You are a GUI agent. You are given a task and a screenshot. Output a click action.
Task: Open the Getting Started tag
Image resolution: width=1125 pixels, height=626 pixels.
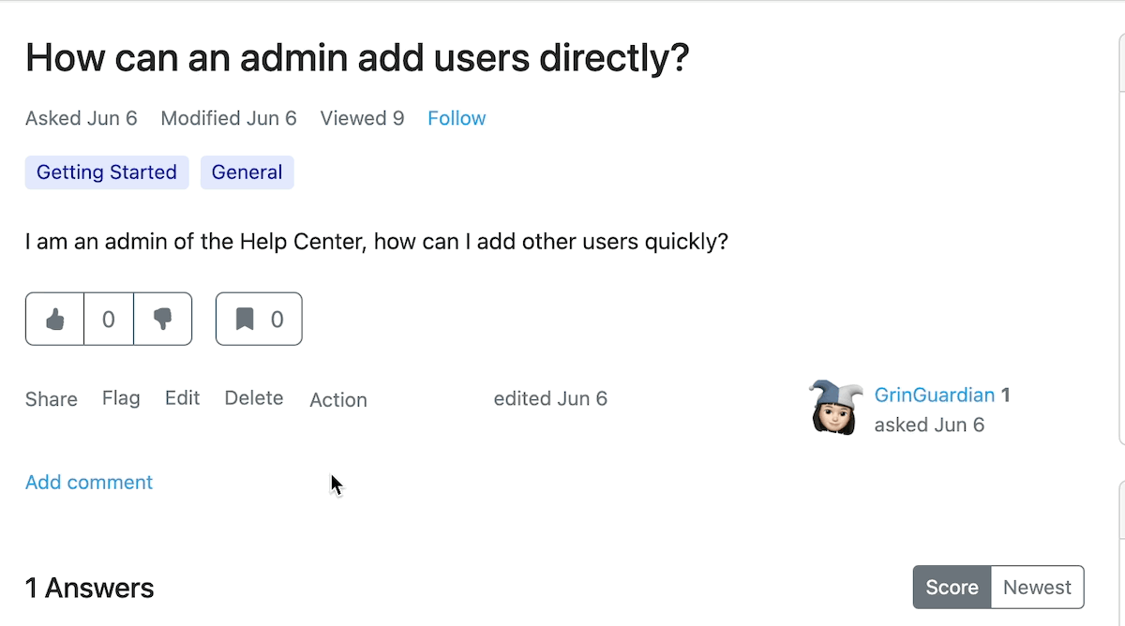pyautogui.click(x=106, y=172)
